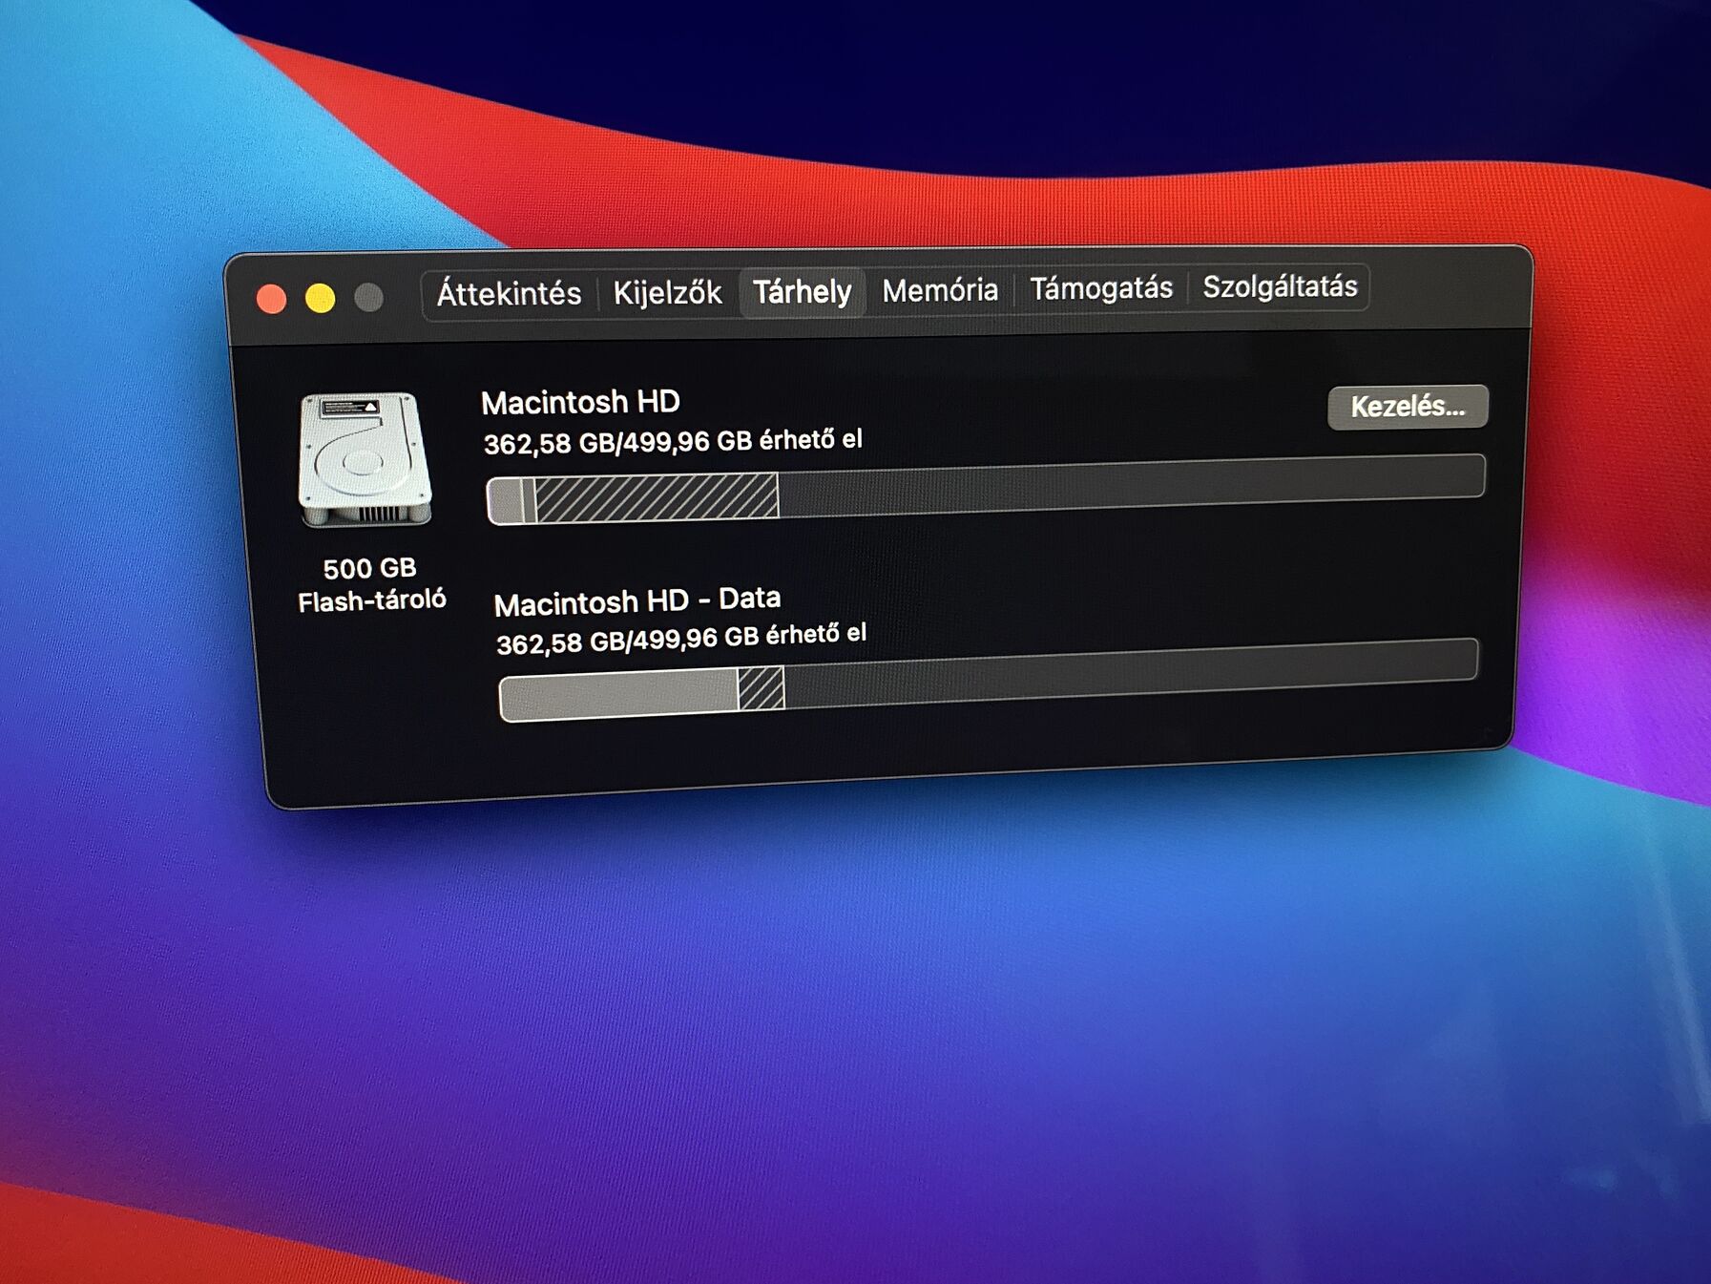Open the Kijelzők tab

pyautogui.click(x=667, y=292)
